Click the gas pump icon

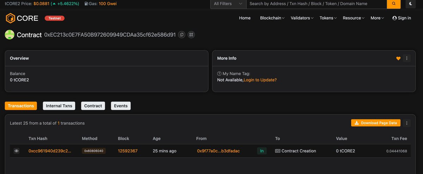coord(87,4)
